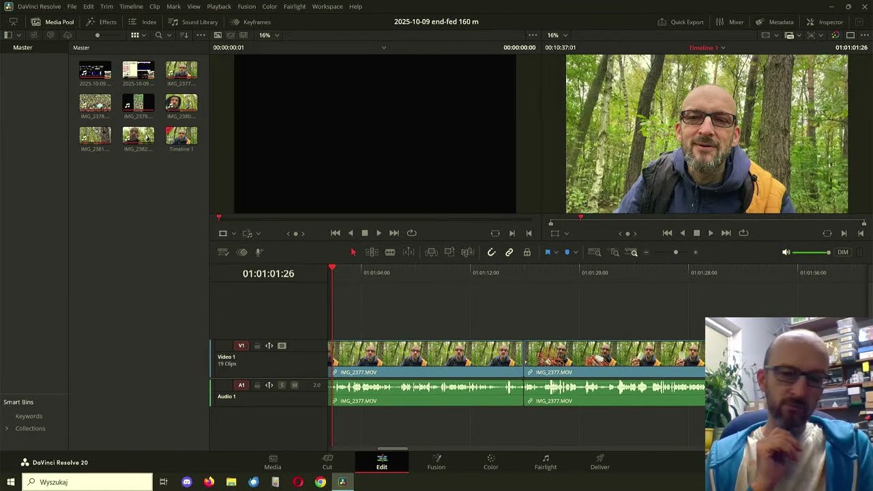Image resolution: width=873 pixels, height=491 pixels.
Task: Click the Windows Start button
Action: (11, 482)
